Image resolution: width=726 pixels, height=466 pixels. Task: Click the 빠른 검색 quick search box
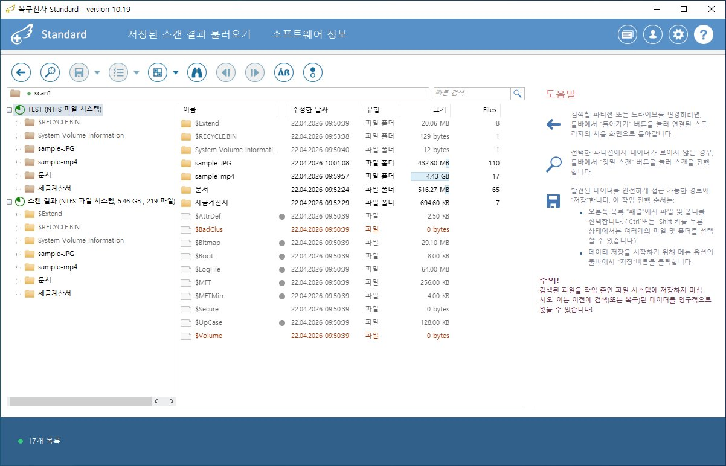point(472,94)
